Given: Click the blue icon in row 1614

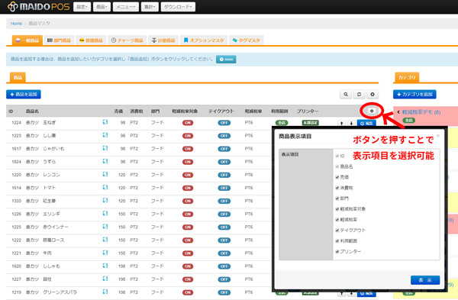Looking at the screenshot, I should [105, 187].
